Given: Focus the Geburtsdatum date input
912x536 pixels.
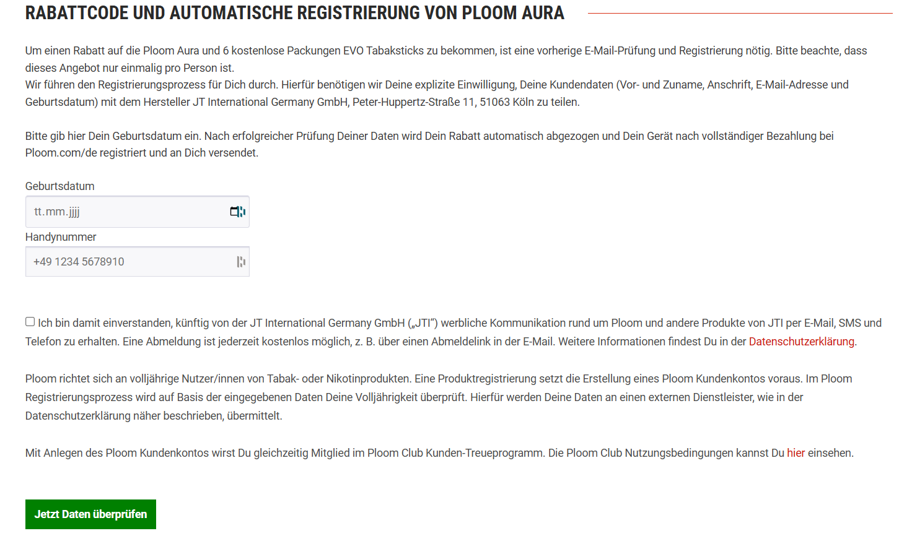Looking at the screenshot, I should tap(138, 212).
